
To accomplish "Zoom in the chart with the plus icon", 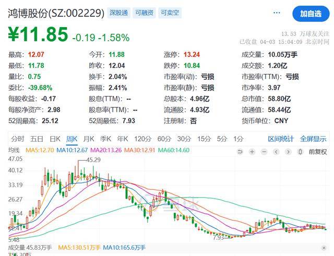I will 252,152.
